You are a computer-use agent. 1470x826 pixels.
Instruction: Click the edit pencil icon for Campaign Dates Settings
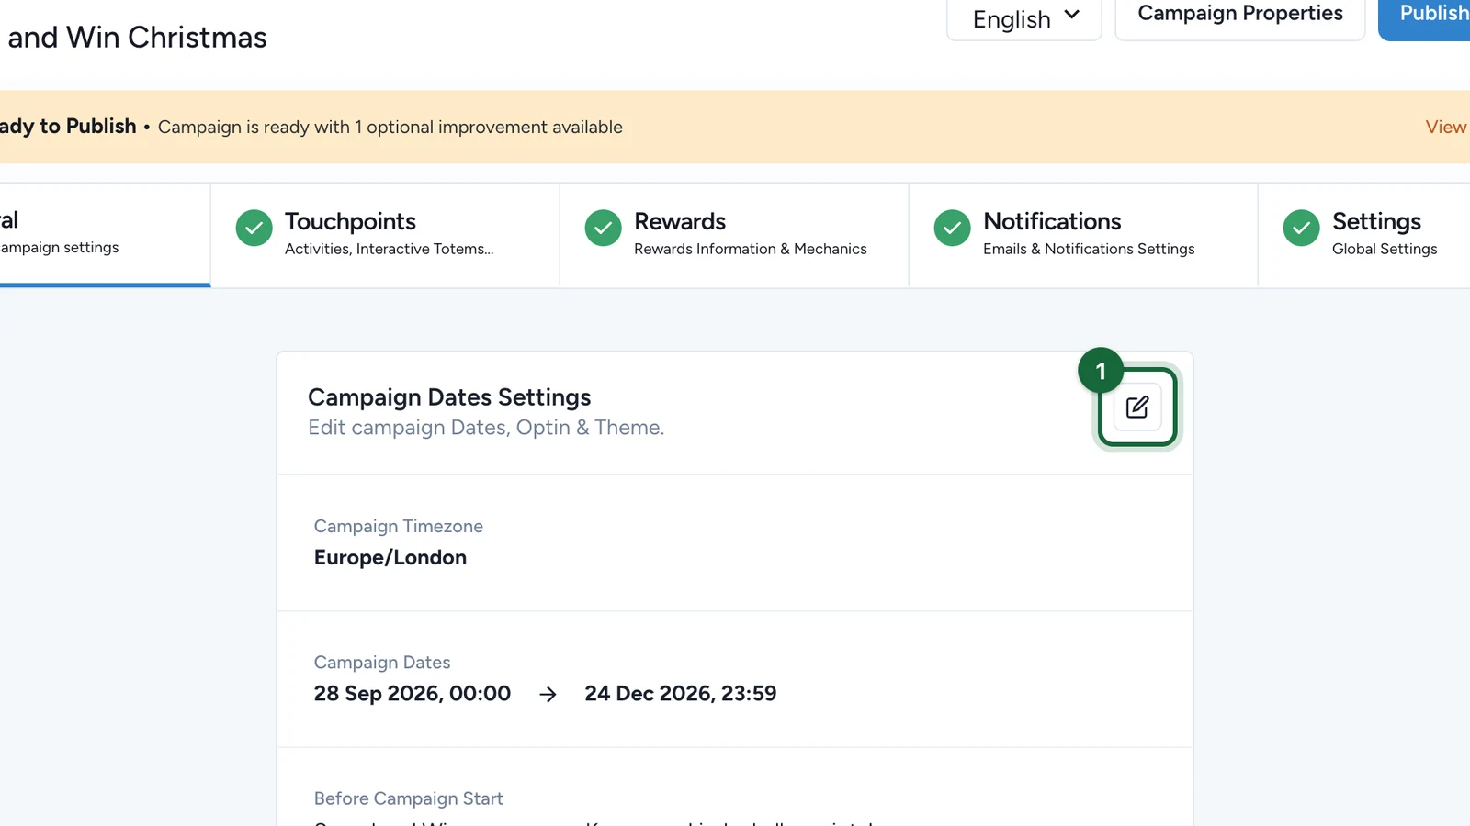[x=1137, y=407]
